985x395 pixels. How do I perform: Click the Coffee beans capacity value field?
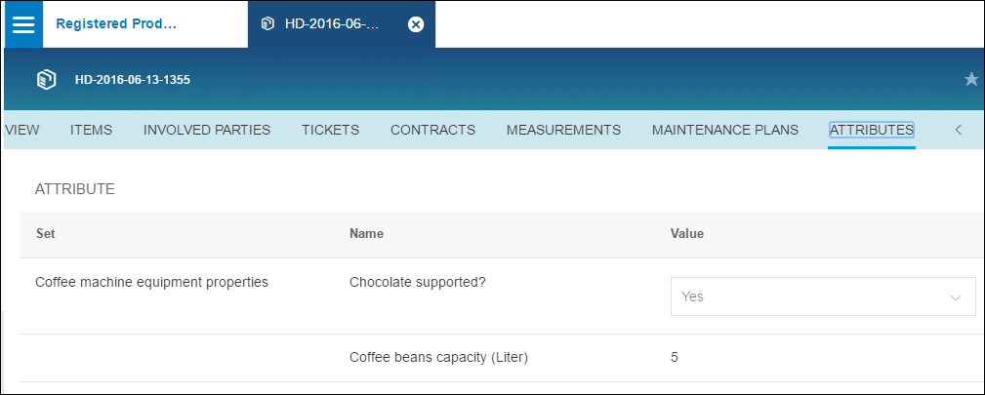[x=675, y=357]
